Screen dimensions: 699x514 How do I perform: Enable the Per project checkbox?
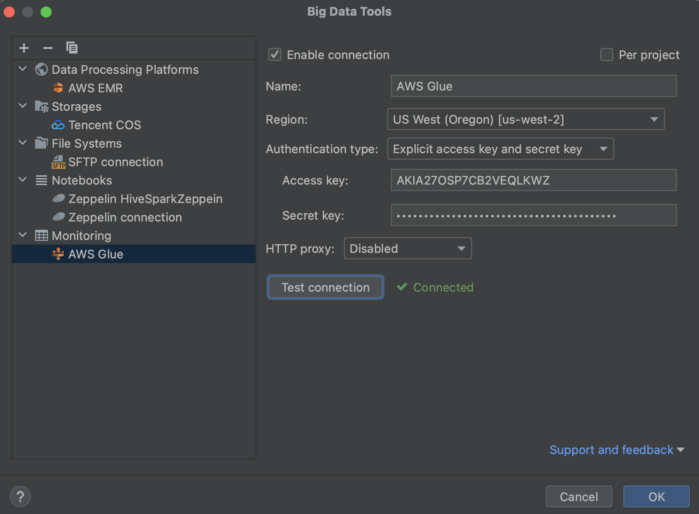tap(606, 54)
